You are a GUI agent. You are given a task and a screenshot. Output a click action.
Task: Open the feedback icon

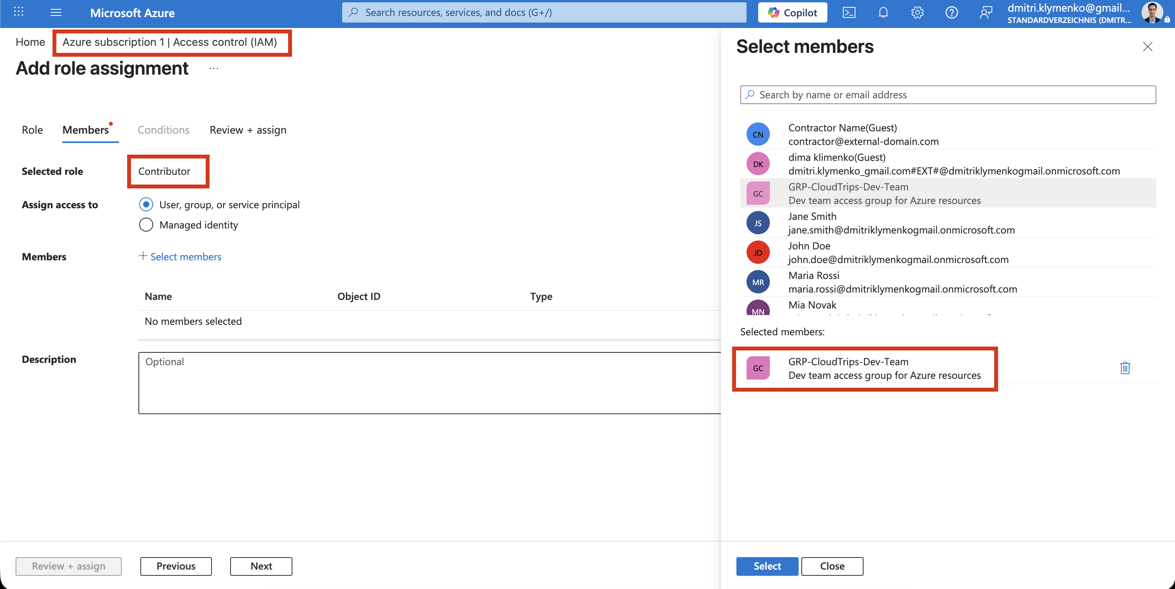(986, 12)
